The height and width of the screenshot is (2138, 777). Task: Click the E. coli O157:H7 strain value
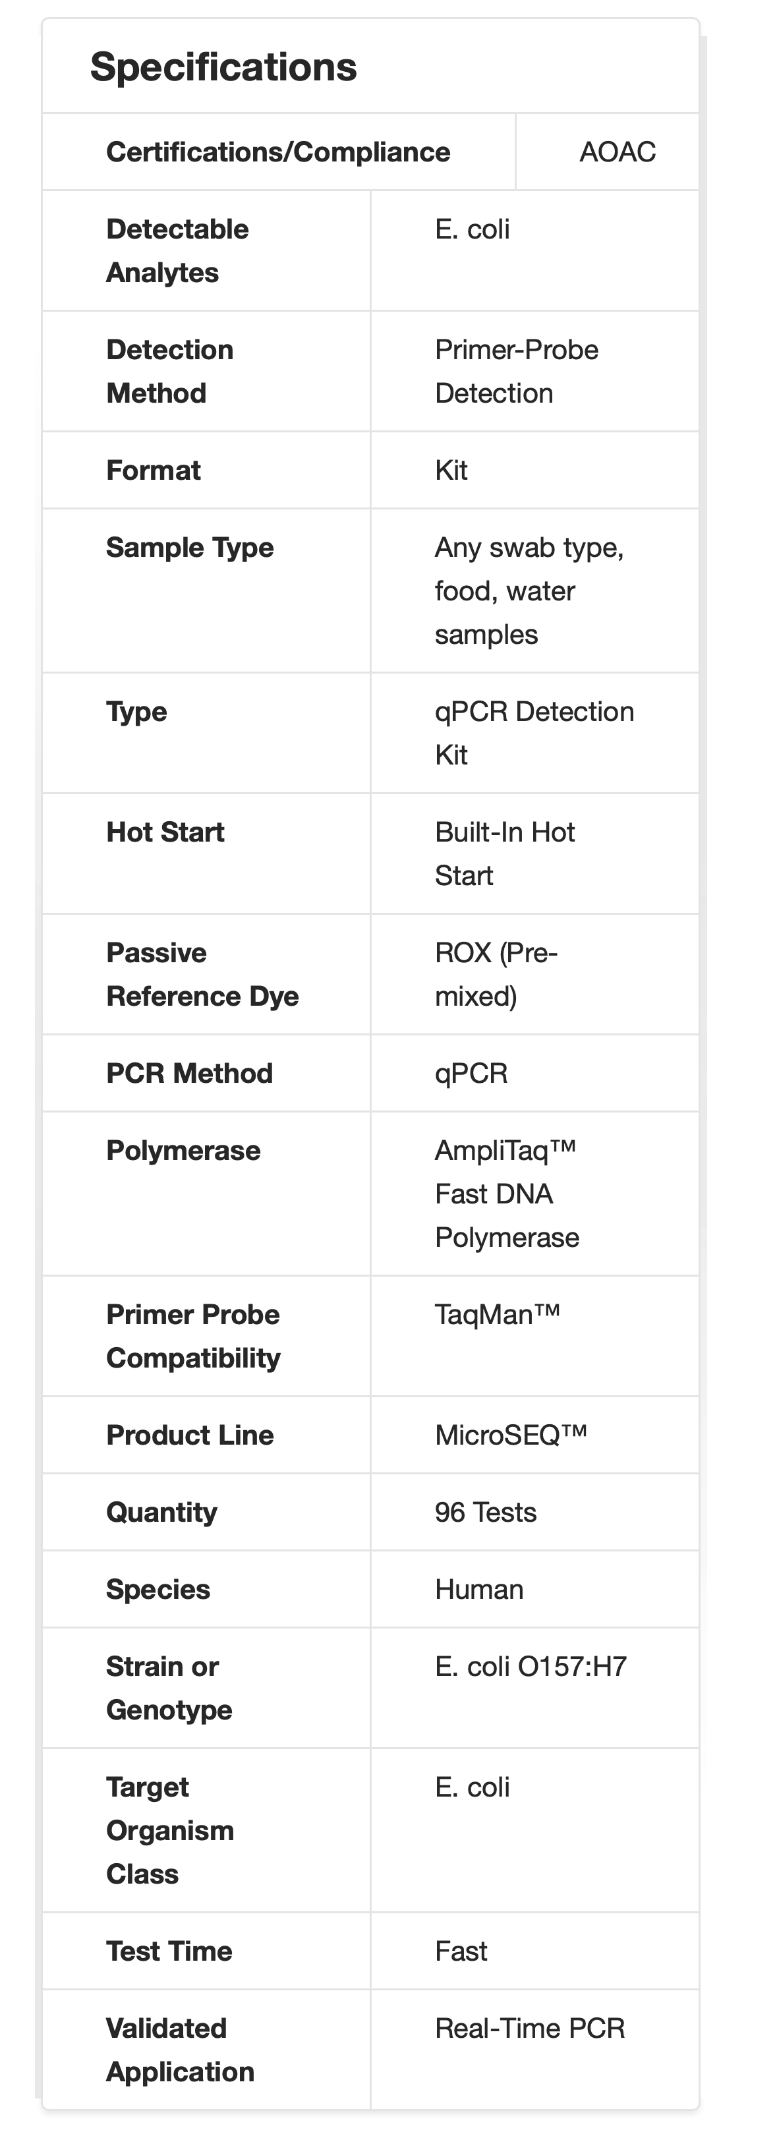pos(531,1667)
